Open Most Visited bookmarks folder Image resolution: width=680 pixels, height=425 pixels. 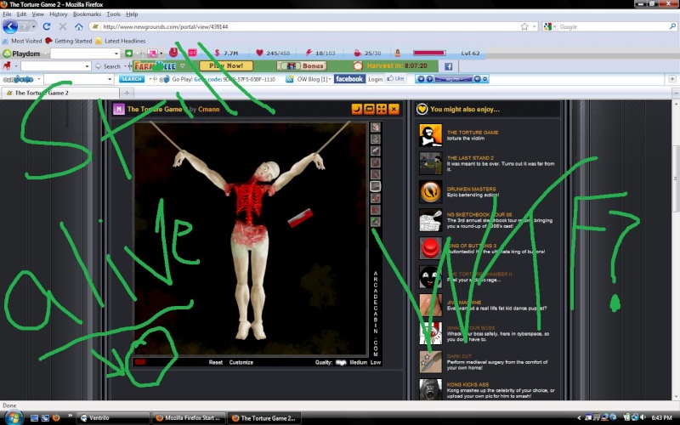(22, 41)
